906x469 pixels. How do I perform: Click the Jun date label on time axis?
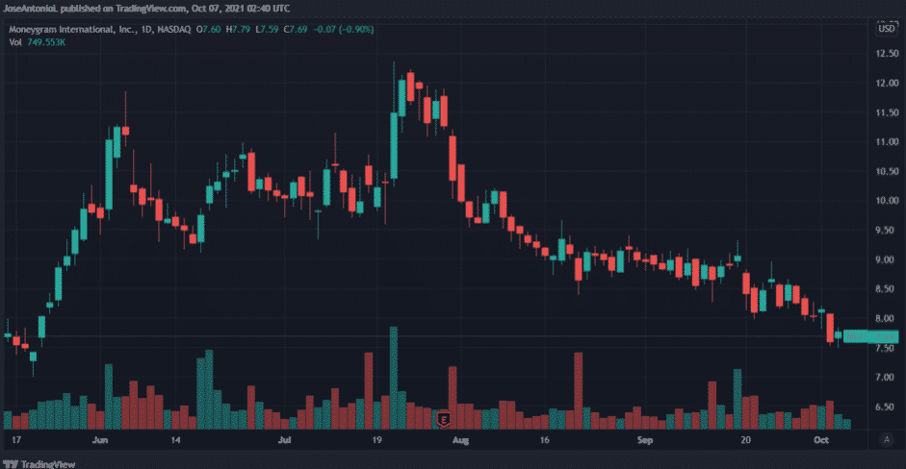click(100, 440)
